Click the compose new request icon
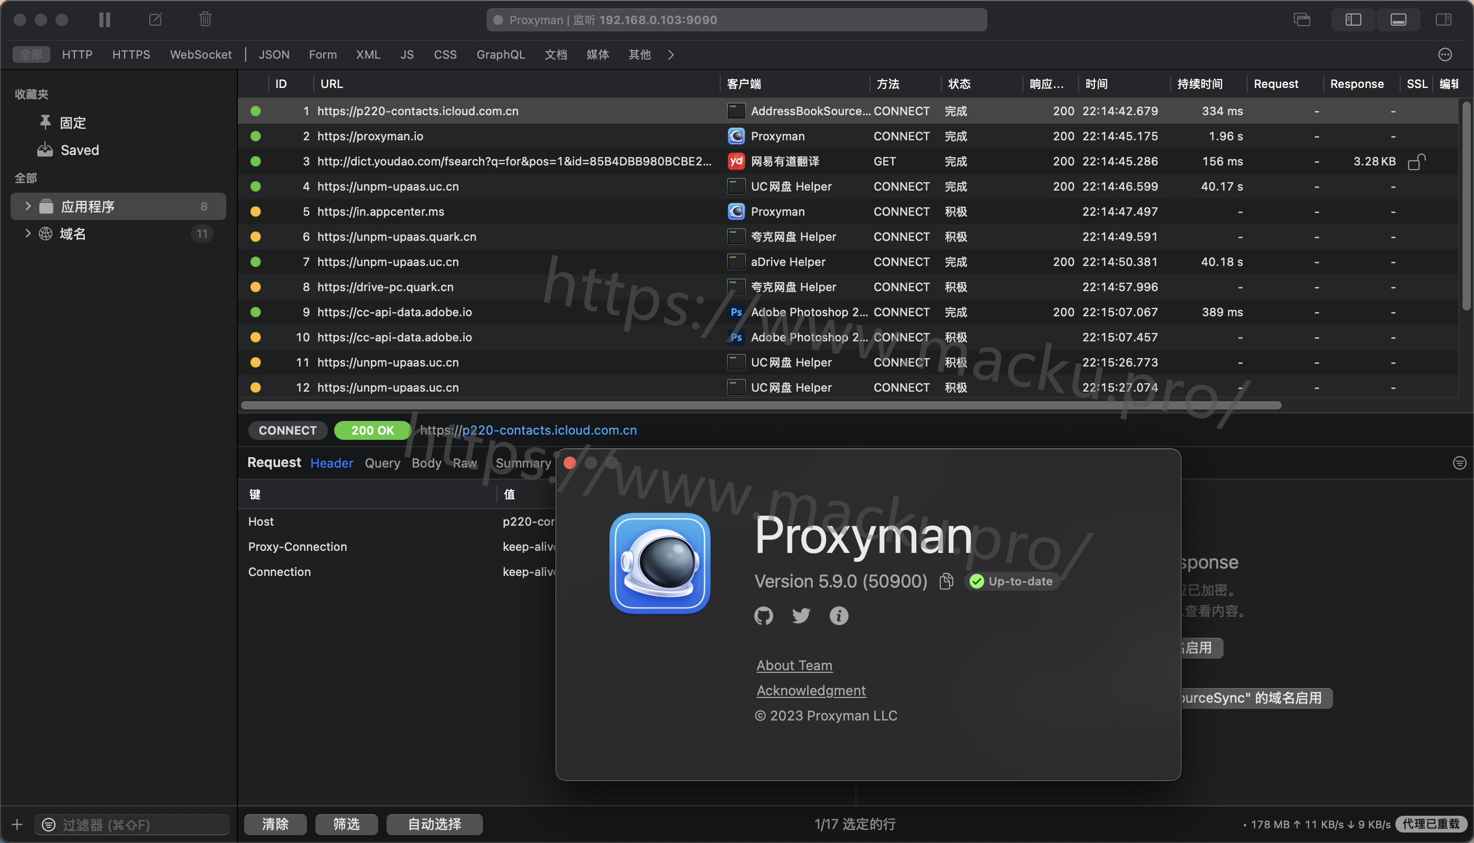Image resolution: width=1474 pixels, height=843 pixels. click(x=155, y=20)
